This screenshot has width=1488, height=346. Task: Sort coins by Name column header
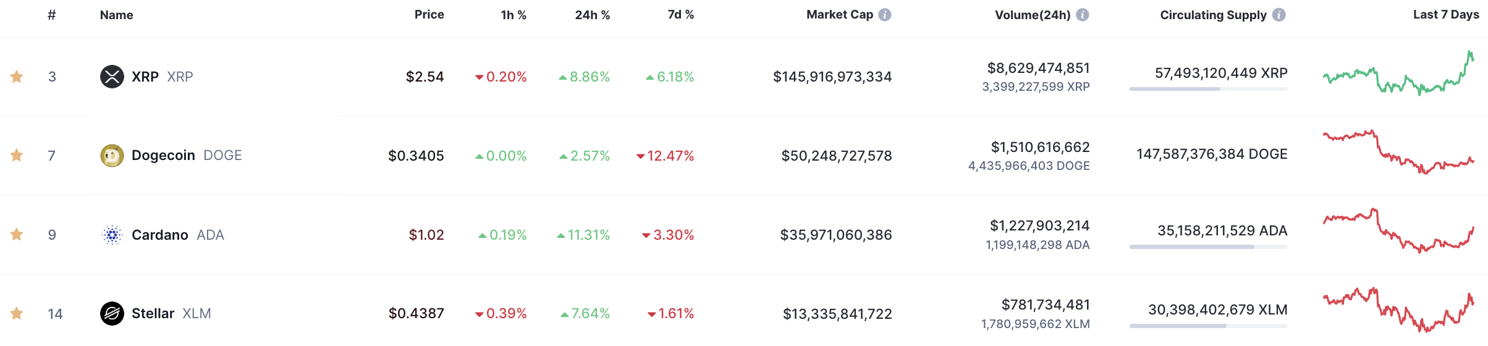(x=116, y=15)
